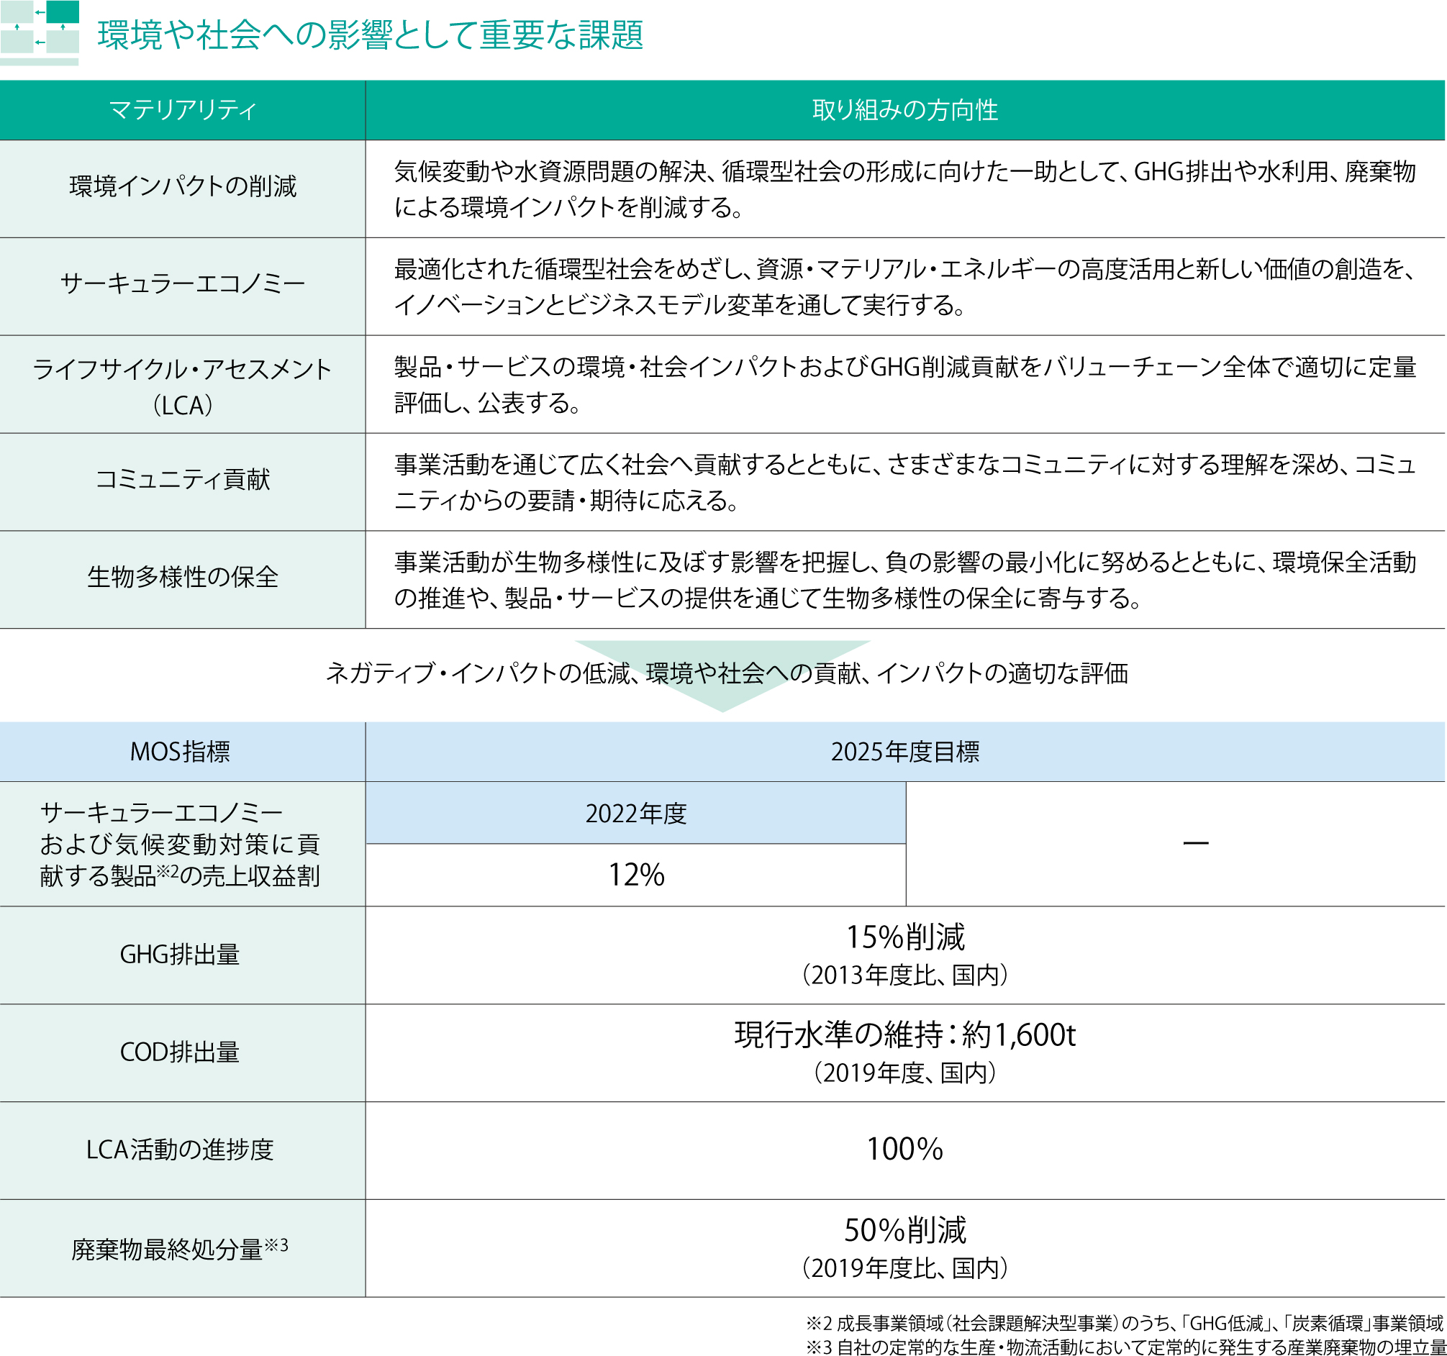
Task: Select the マテリアリティ column header
Action: click(x=182, y=110)
